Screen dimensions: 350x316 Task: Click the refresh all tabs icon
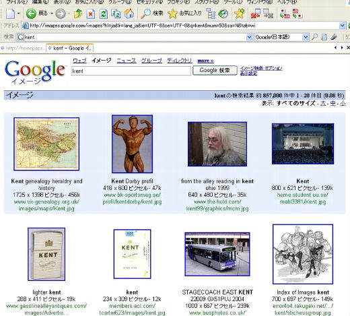point(116,14)
